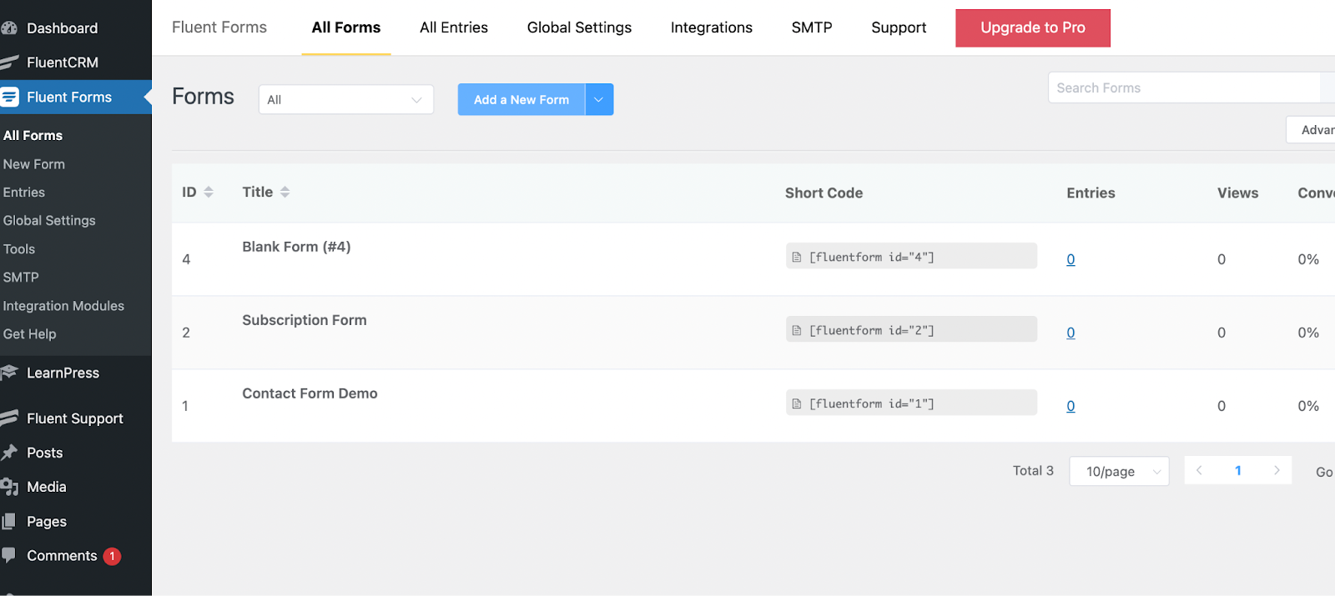The height and width of the screenshot is (596, 1335).
Task: Click the LearnPress graduation cap icon
Action: coord(9,373)
